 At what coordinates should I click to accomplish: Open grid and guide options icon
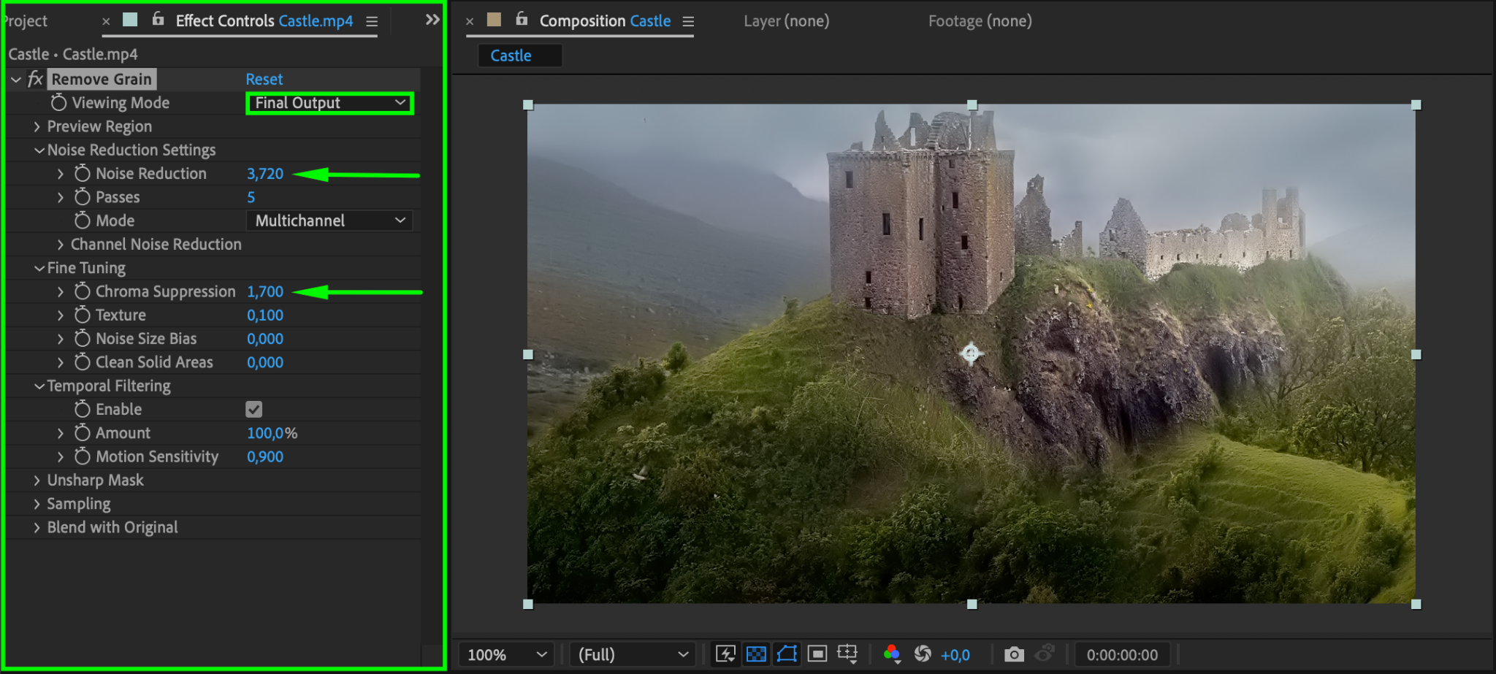tap(847, 654)
